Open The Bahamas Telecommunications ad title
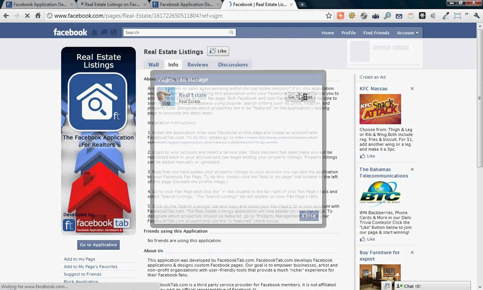Screen dimensions: 483x290 coord(384,172)
